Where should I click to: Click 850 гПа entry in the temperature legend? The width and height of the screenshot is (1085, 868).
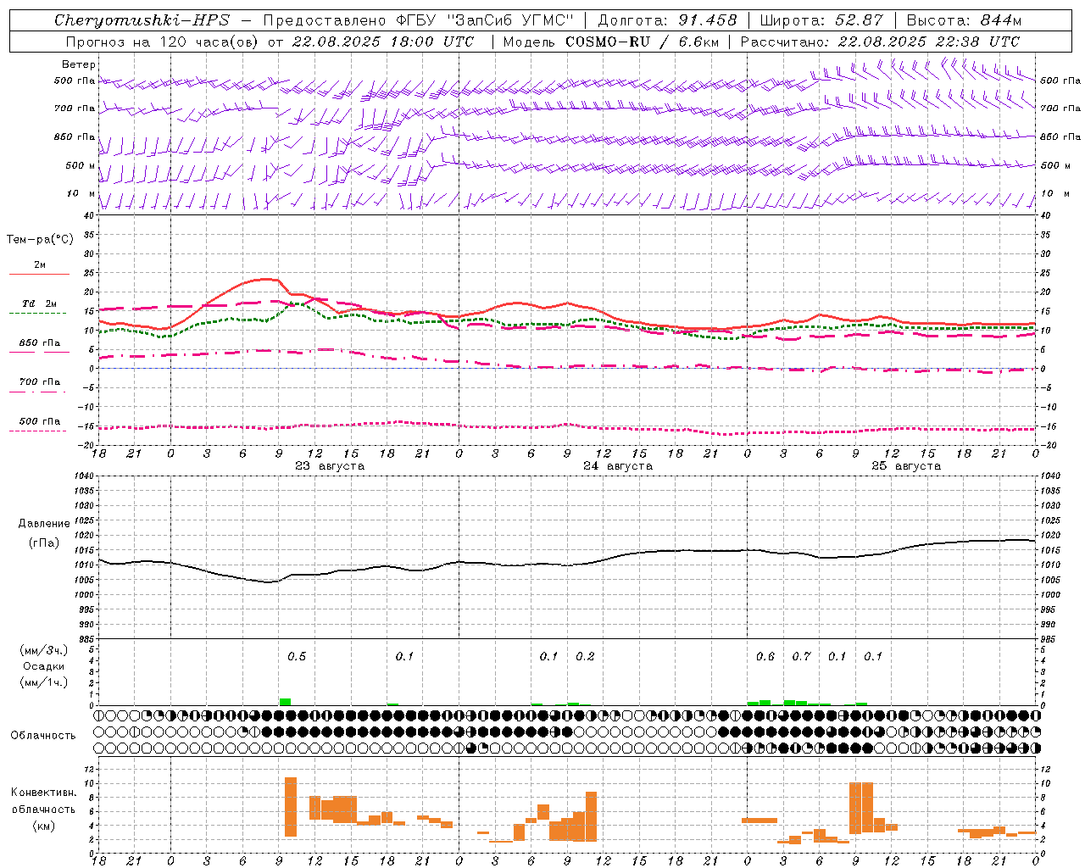pyautogui.click(x=40, y=343)
